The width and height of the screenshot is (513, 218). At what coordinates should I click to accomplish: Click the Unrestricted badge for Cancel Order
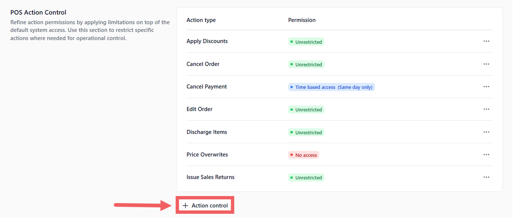306,65
